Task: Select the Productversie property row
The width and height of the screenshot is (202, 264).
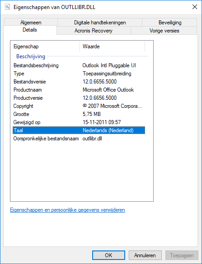Action: [x=79, y=98]
